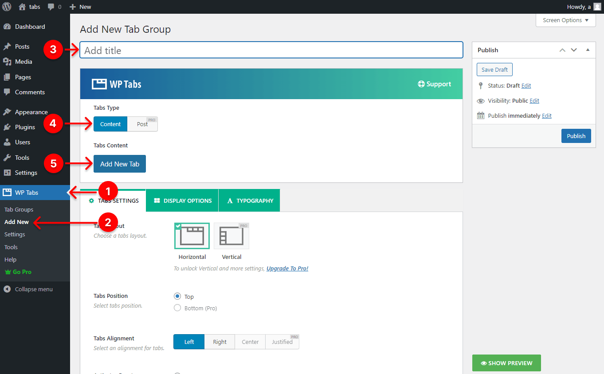This screenshot has height=374, width=604.
Task: Click the Comments speech bubble sidebar icon
Action: pyautogui.click(x=7, y=92)
